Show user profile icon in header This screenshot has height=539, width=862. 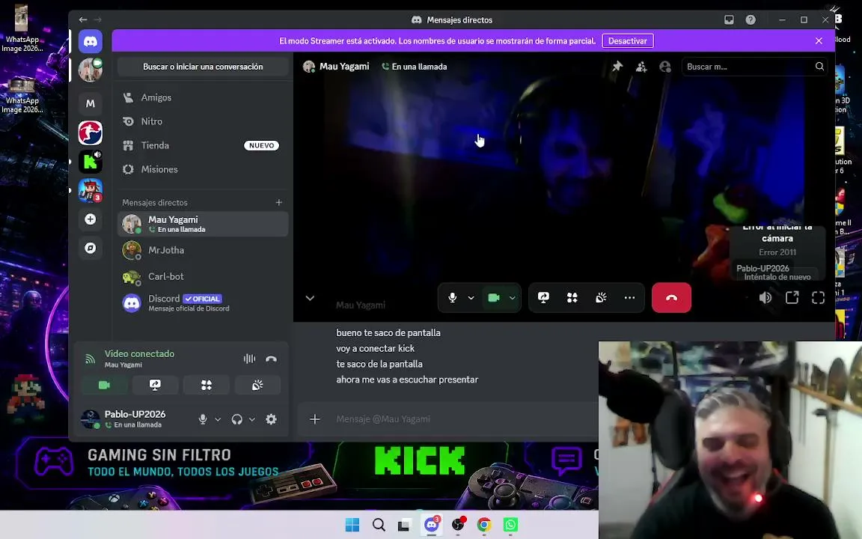pyautogui.click(x=665, y=67)
